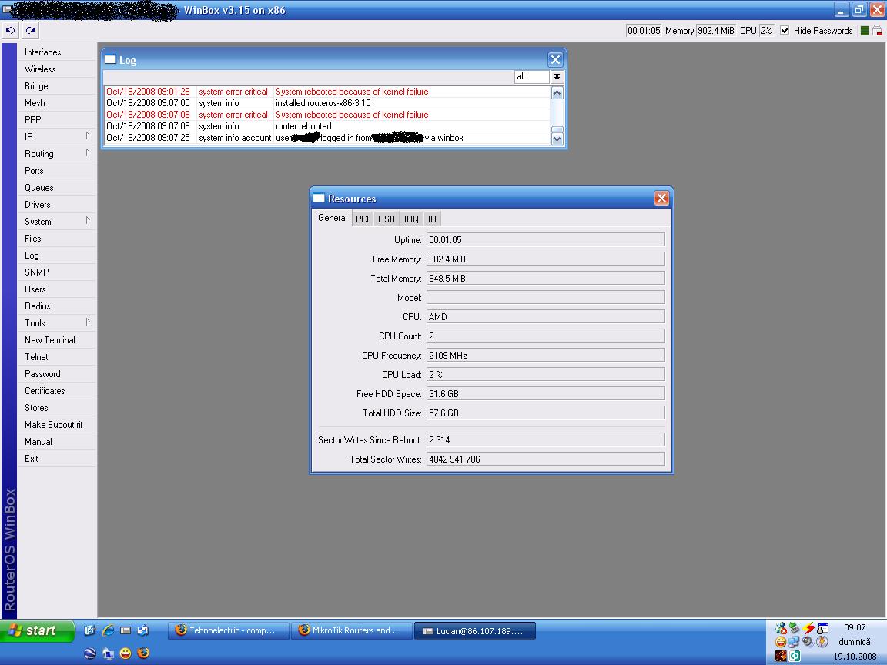Screen dimensions: 887x665
Task: Open PPP menu item
Action: coord(56,120)
